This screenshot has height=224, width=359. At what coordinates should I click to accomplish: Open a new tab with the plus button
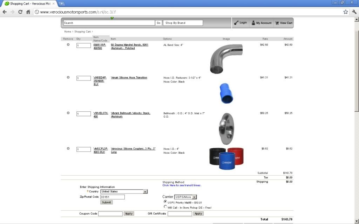[62, 3]
